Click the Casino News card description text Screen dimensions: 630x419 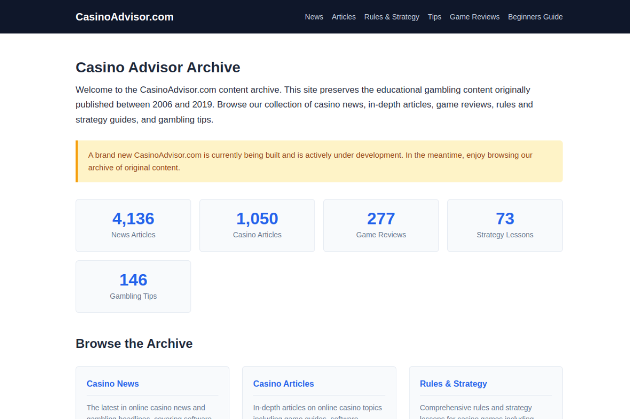tap(146, 408)
